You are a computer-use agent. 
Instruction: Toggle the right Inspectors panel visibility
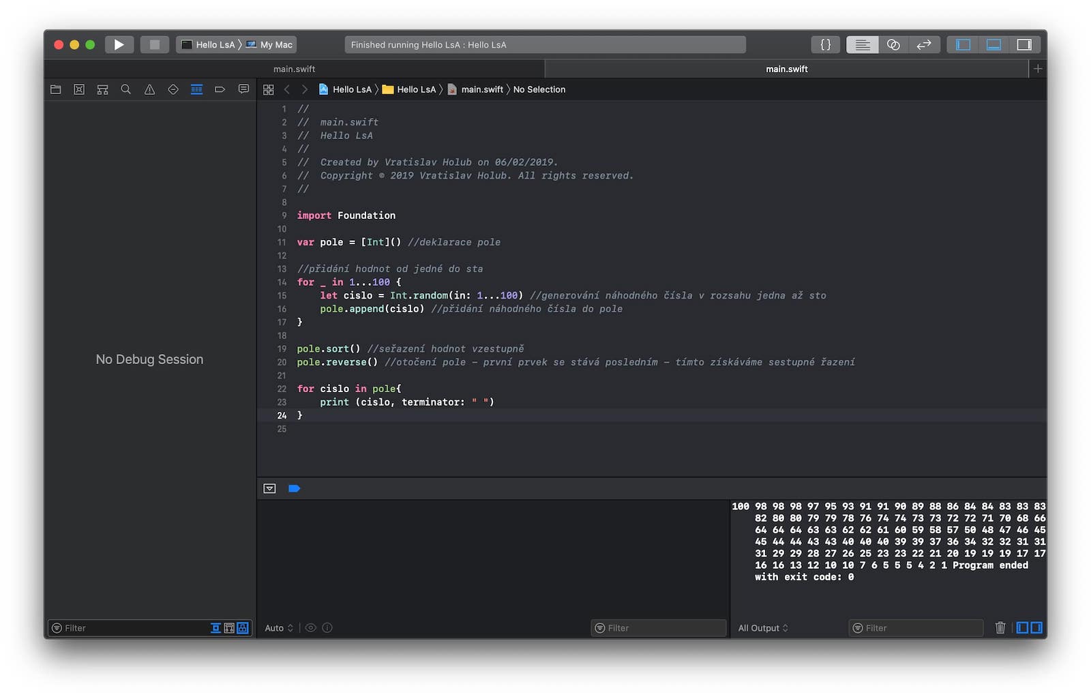point(1024,45)
